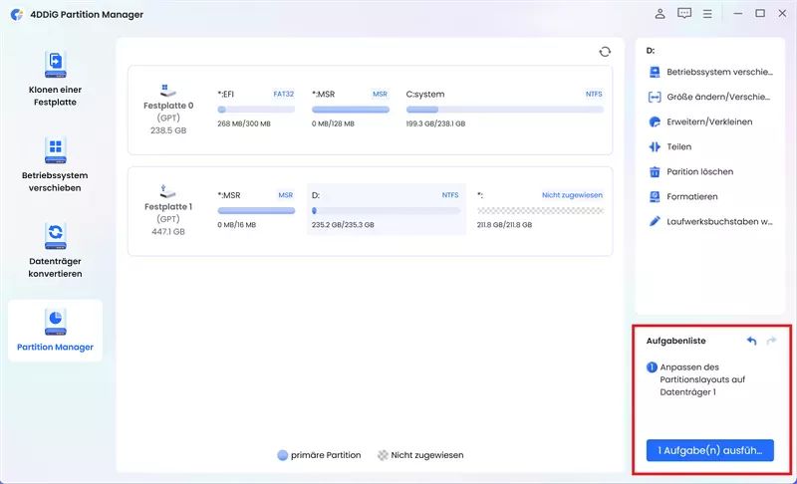Open the feedback chat icon

click(x=684, y=14)
